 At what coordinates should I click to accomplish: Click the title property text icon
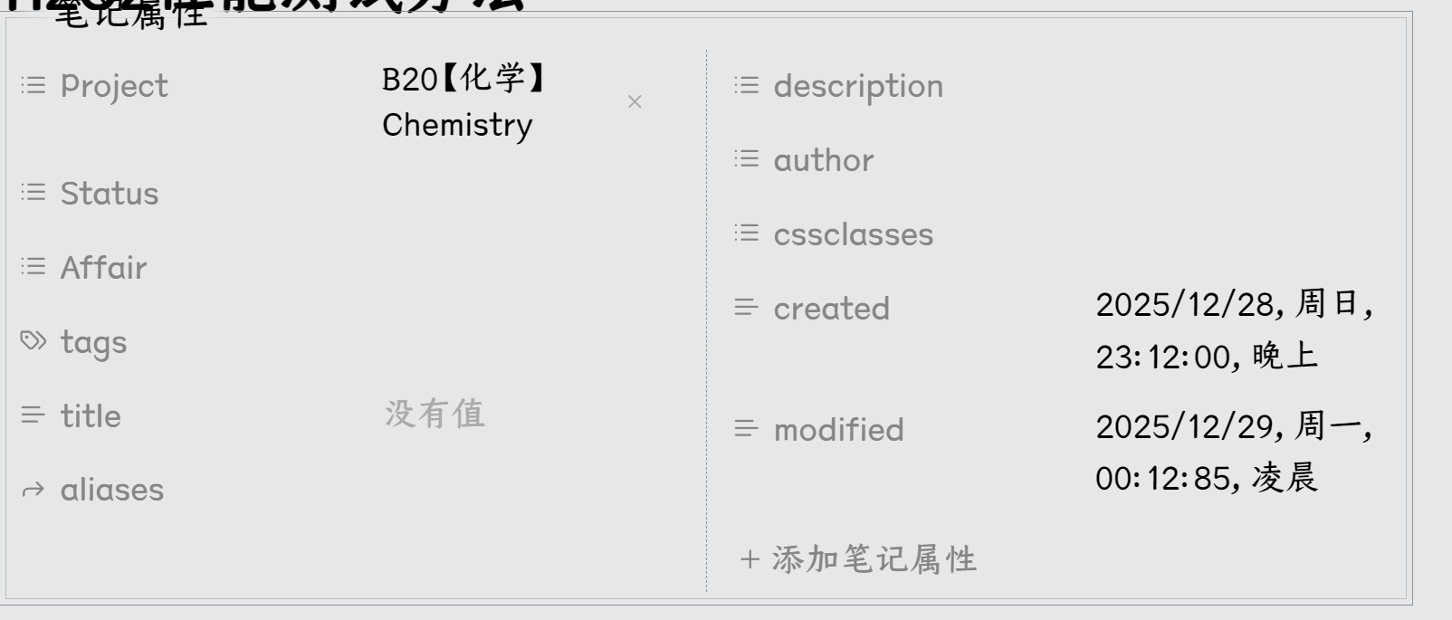(x=33, y=415)
